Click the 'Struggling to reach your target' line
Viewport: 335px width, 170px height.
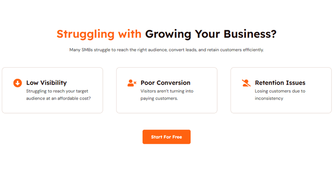click(57, 91)
